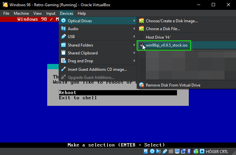The width and height of the screenshot is (236, 155).
Task: Expand the Audio submenu arrow
Action: tap(134, 29)
